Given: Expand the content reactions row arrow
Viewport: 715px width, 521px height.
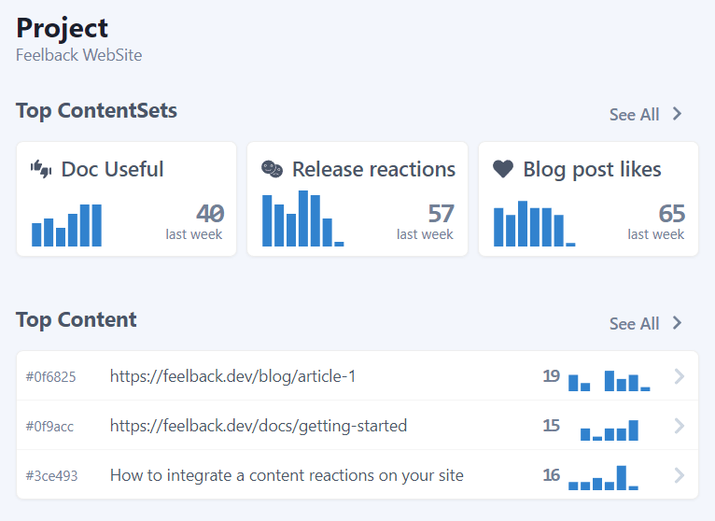Looking at the screenshot, I should [679, 475].
